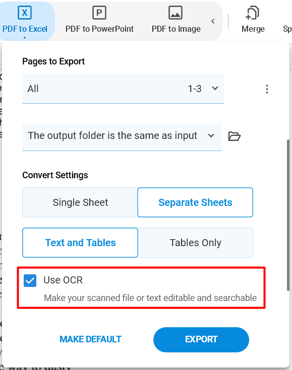Open the Merge documents tool
292x370 pixels.
[253, 20]
